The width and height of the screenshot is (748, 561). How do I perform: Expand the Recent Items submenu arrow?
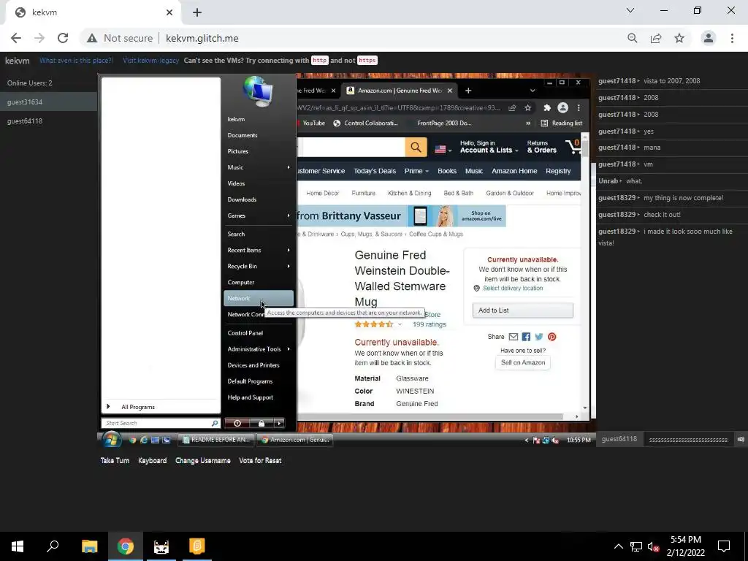click(289, 250)
